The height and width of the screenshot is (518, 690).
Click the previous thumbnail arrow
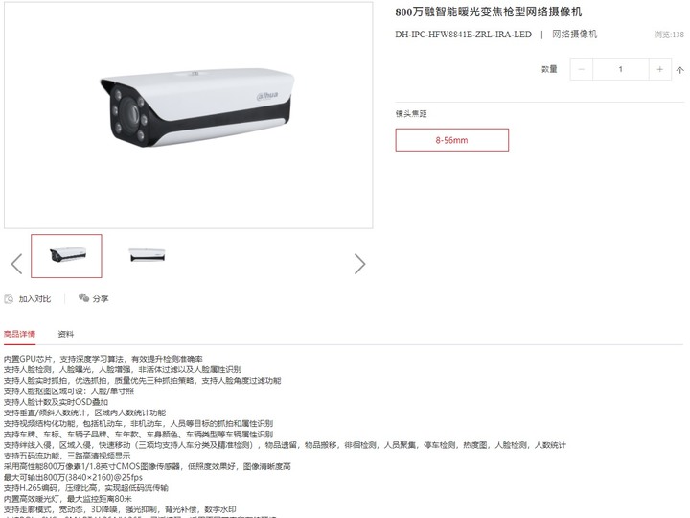tap(16, 264)
